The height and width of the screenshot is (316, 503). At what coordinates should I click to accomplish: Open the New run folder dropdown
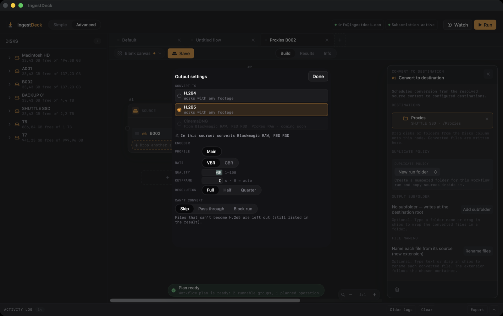[x=417, y=172]
